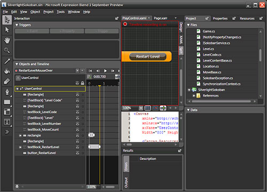This screenshot has height=192, width=267.
Task: Select the Direct Selection tool
Action: tap(7, 30)
